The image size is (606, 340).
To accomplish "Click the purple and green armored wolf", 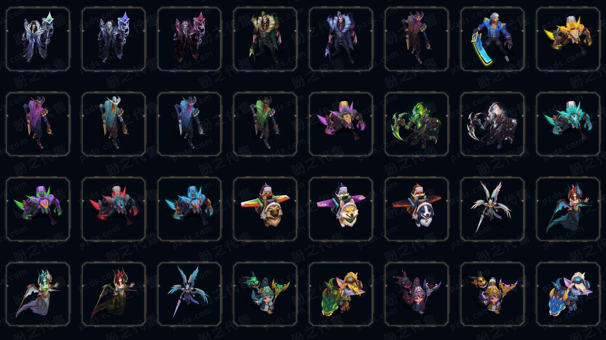I will (x=38, y=209).
